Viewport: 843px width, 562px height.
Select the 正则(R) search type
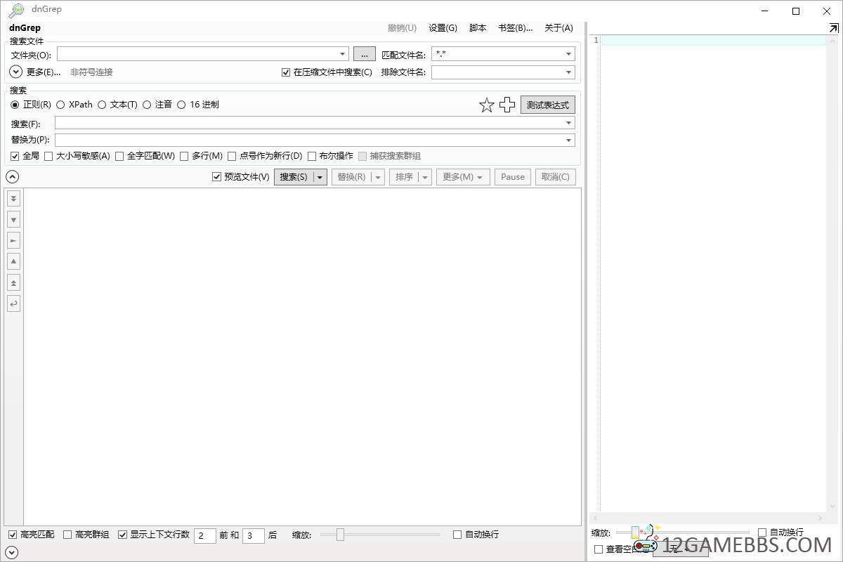point(31,105)
